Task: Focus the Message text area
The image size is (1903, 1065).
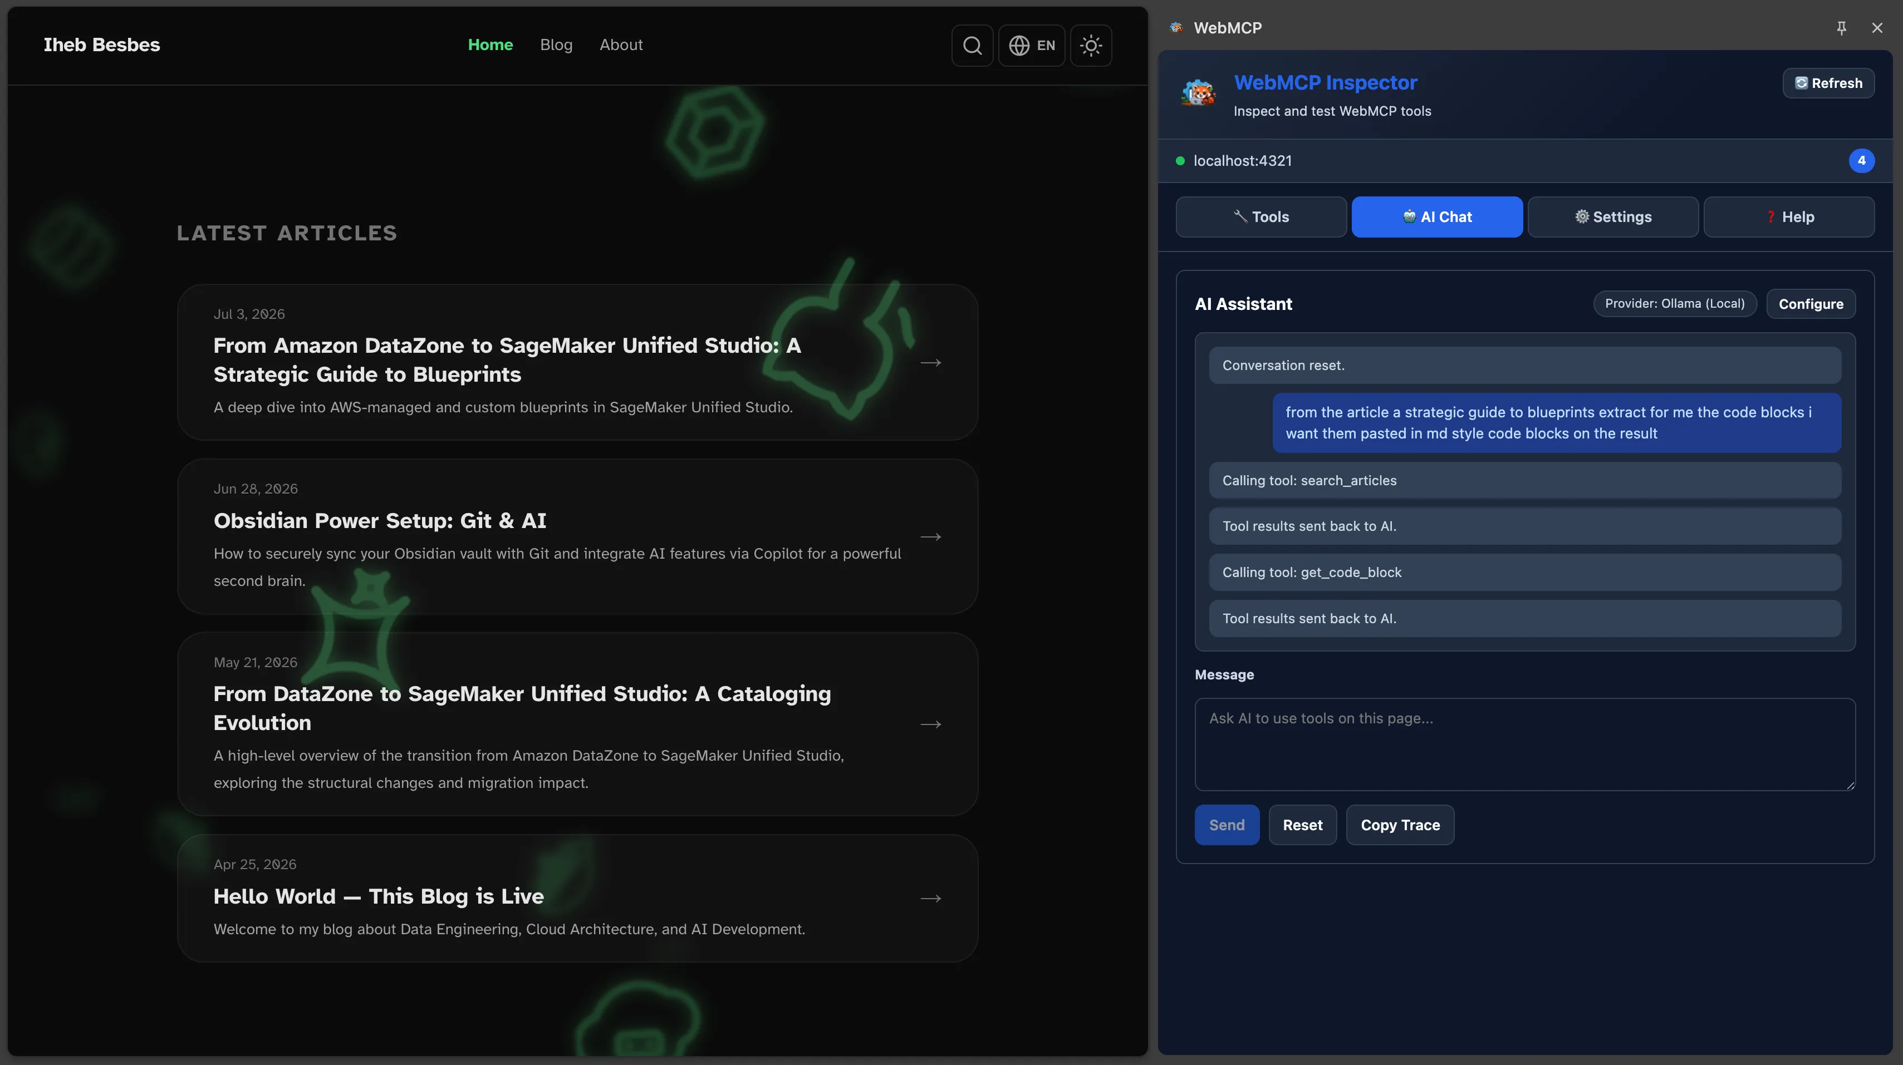Action: (x=1525, y=744)
